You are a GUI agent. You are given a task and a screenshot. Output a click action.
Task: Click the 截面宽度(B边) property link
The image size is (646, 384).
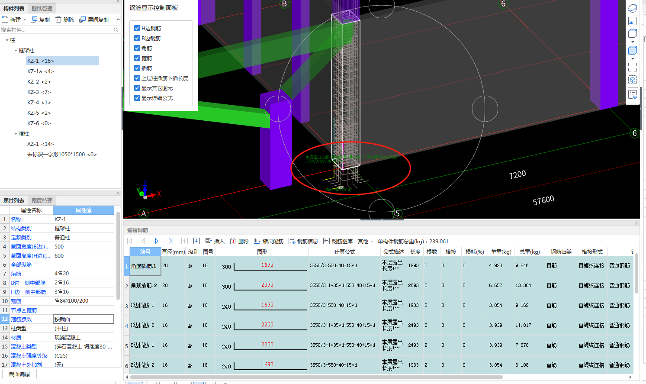coord(30,247)
